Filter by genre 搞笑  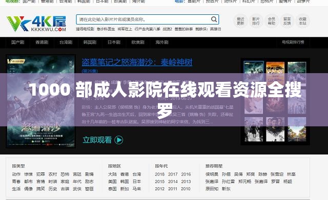[40, 189]
